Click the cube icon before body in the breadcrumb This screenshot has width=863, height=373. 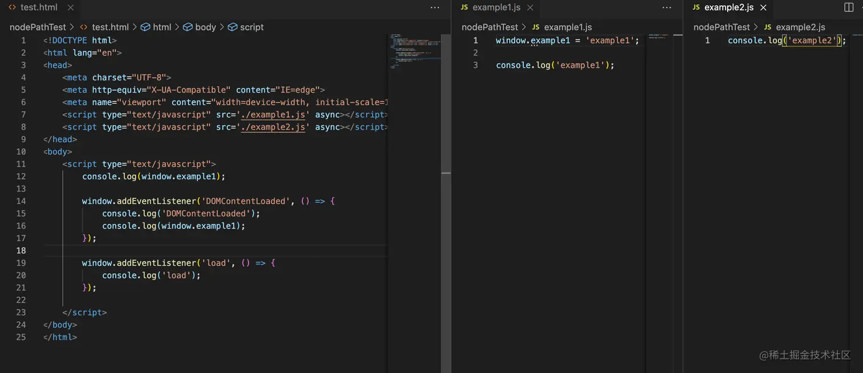(x=188, y=27)
